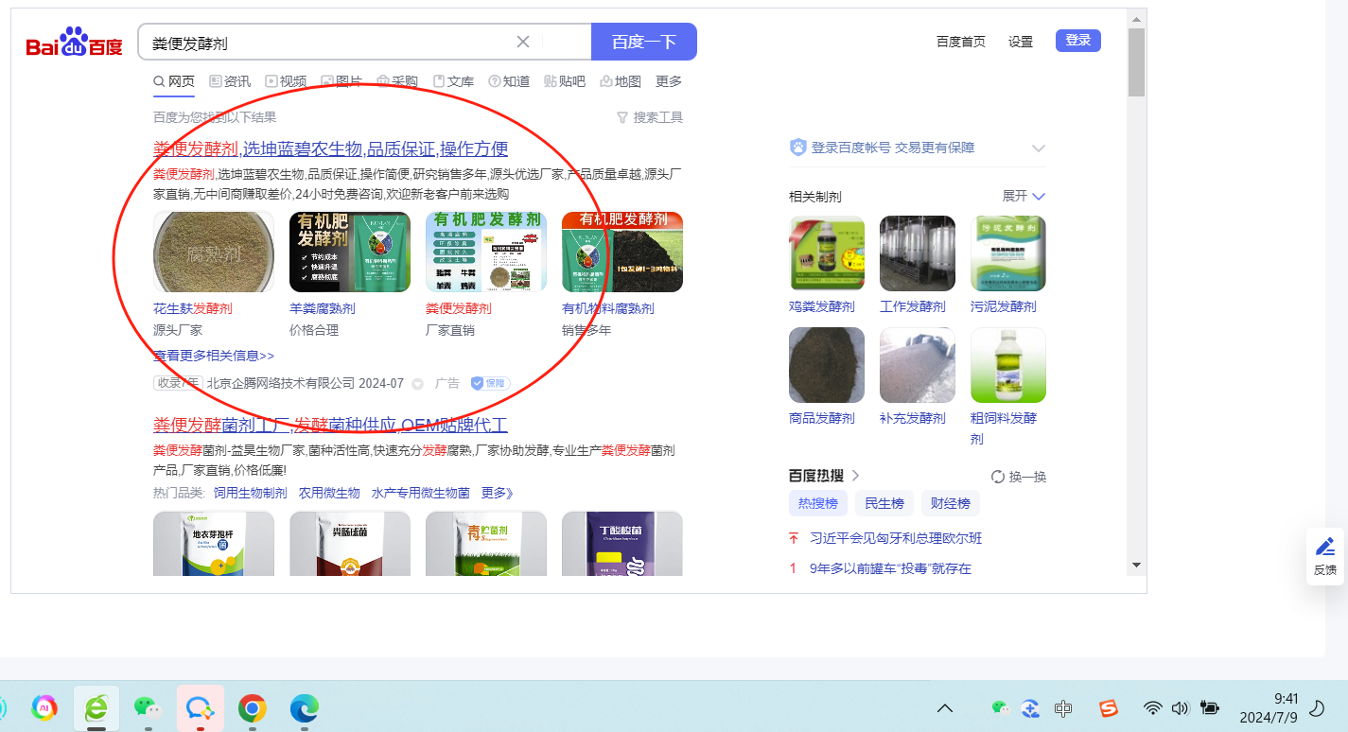The height and width of the screenshot is (732, 1348).
Task: Click the orange Sogou S input icon
Action: click(x=1108, y=707)
